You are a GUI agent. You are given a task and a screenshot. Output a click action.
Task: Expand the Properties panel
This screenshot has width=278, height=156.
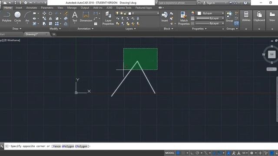point(199,29)
